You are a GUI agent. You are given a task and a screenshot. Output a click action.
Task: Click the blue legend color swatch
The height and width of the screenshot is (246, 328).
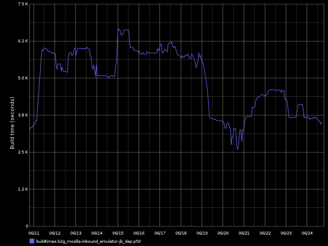pos(32,241)
